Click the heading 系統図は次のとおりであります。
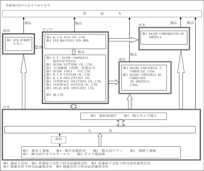 pos(28,6)
